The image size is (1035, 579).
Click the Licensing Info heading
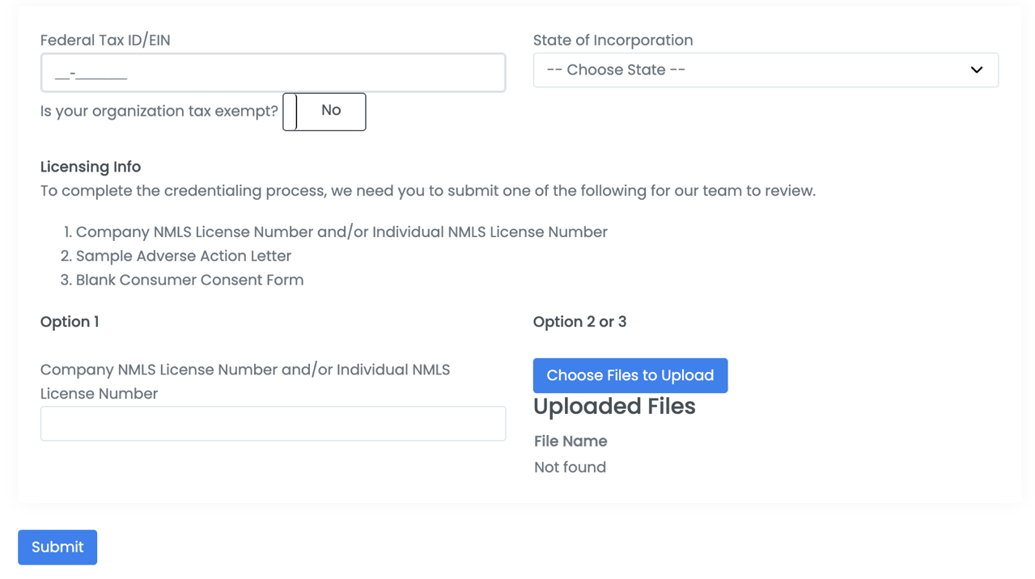[91, 167]
